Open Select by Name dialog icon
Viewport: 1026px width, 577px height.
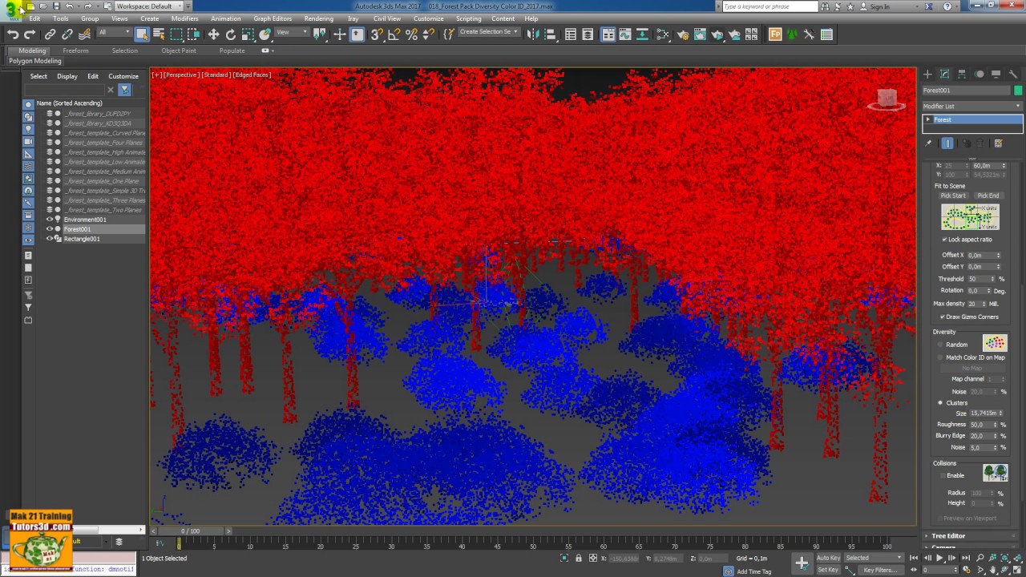tap(159, 34)
